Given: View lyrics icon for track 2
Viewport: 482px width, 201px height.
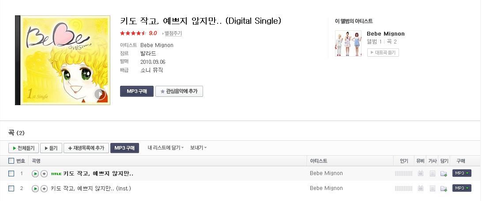Looking at the screenshot, I should click(433, 188).
